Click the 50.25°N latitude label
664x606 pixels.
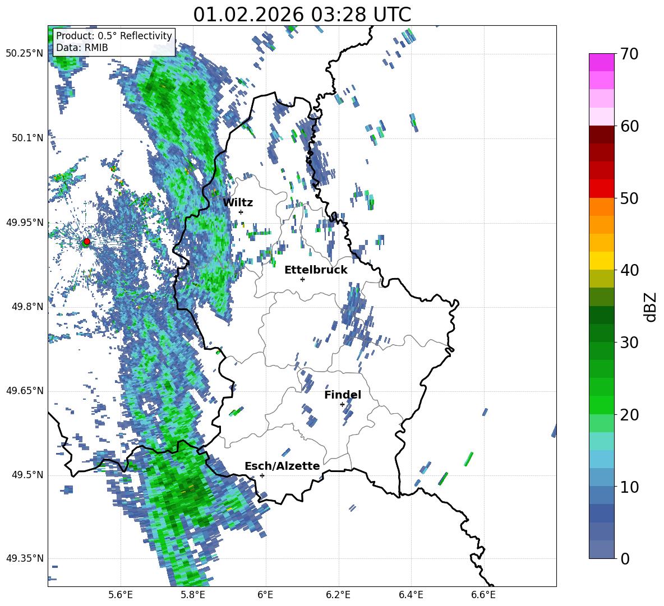tap(25, 54)
